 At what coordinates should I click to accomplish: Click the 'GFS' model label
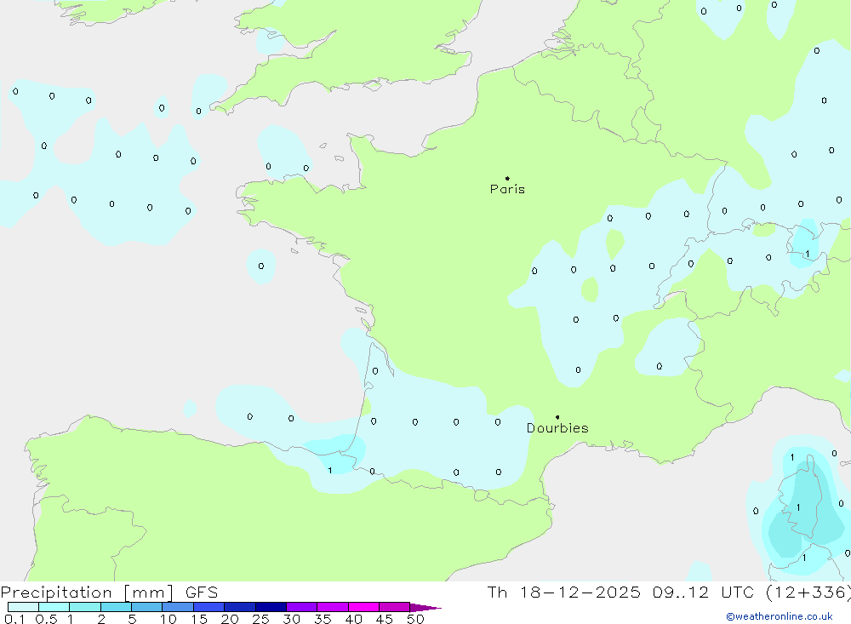[202, 593]
